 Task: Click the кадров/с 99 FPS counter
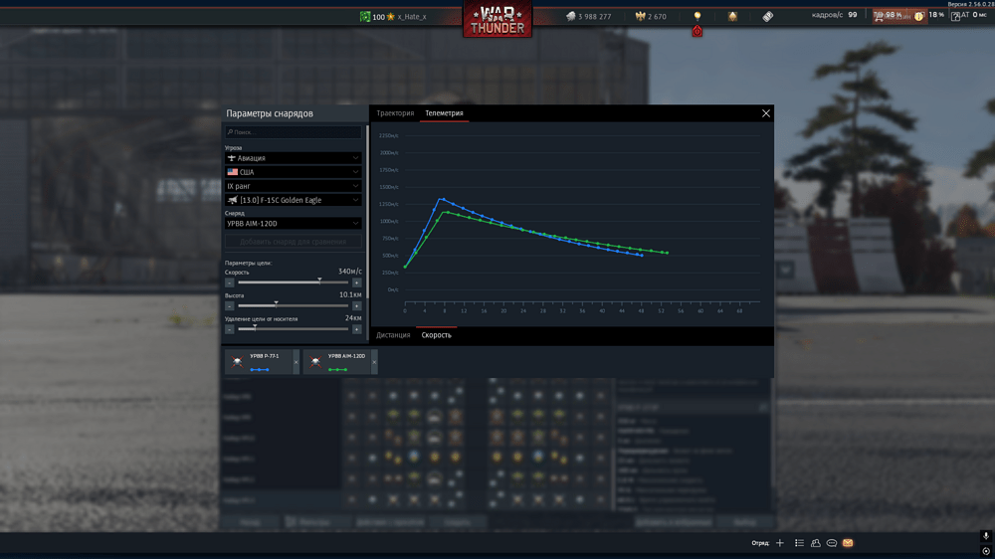[834, 15]
